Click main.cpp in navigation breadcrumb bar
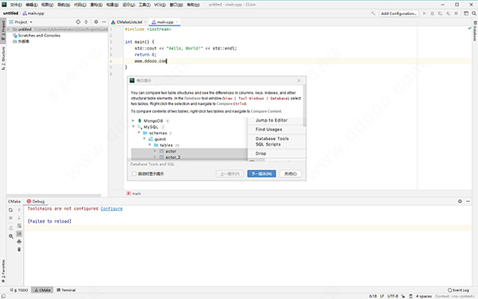 33,14
